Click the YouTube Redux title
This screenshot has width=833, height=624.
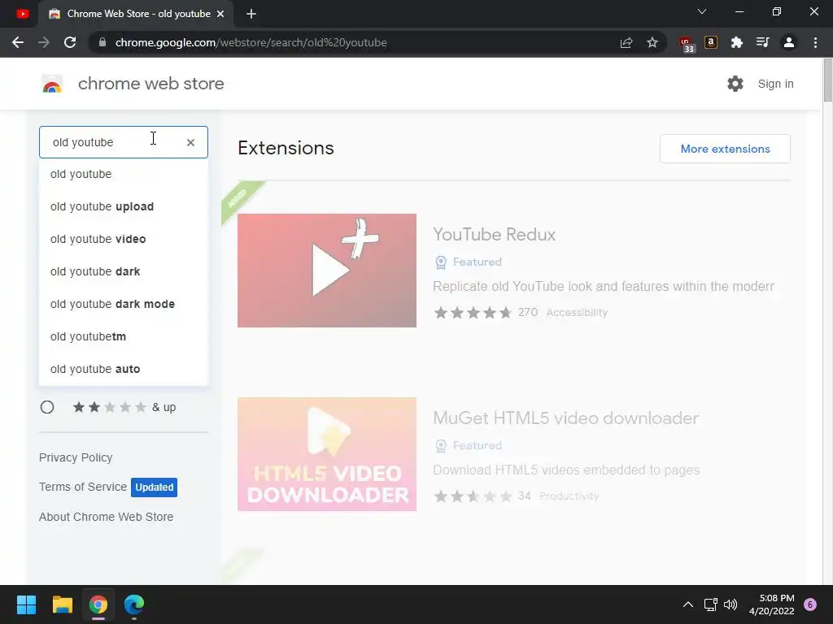click(494, 234)
